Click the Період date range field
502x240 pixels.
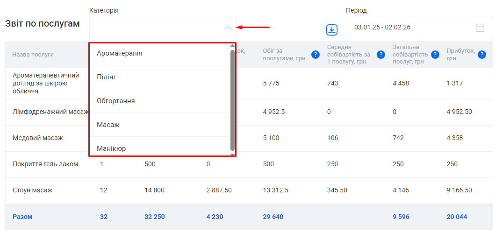click(x=411, y=28)
